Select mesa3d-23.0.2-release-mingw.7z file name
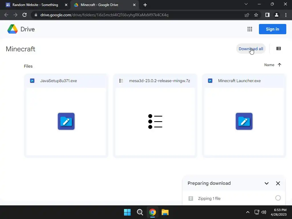This screenshot has height=219, width=292. coord(160,81)
